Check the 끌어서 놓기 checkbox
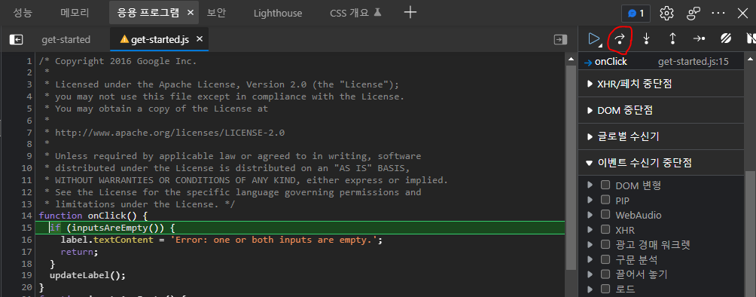Viewport: 756px width, 297px height. pyautogui.click(x=605, y=274)
